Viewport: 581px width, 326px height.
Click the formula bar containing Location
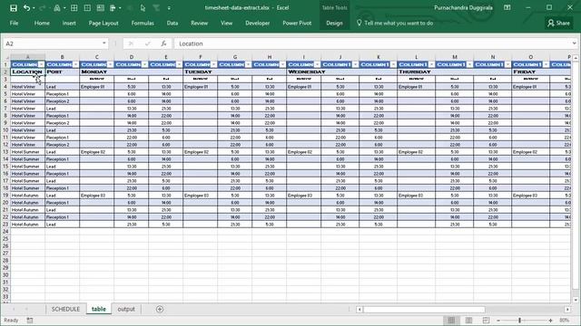point(373,43)
